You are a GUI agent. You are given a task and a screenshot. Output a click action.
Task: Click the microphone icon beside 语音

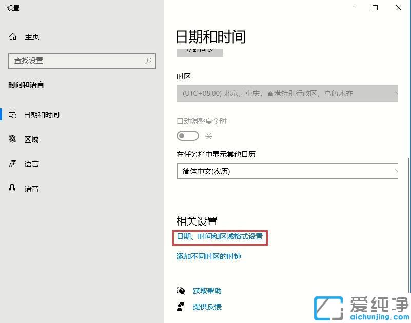12,188
